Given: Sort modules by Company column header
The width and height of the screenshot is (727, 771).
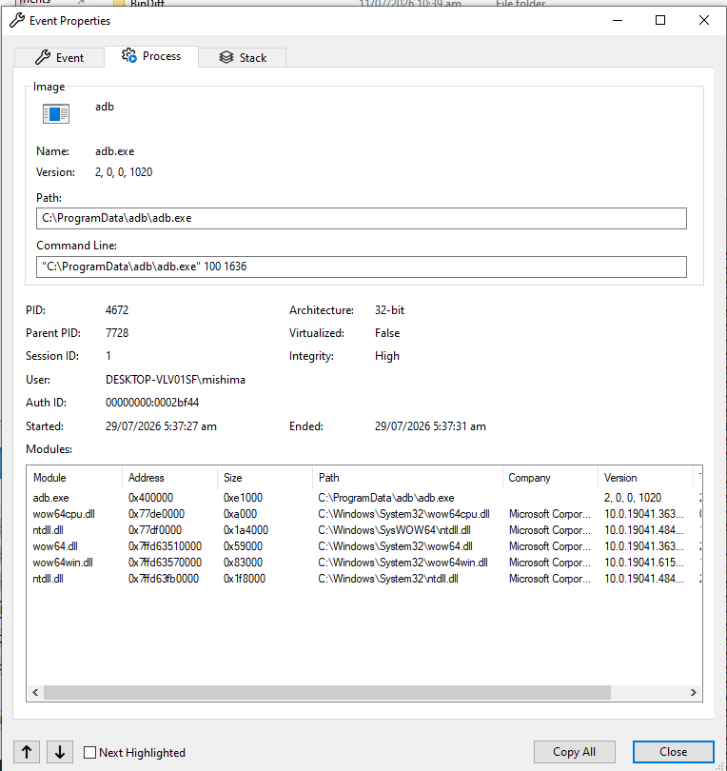Looking at the screenshot, I should 550,478.
